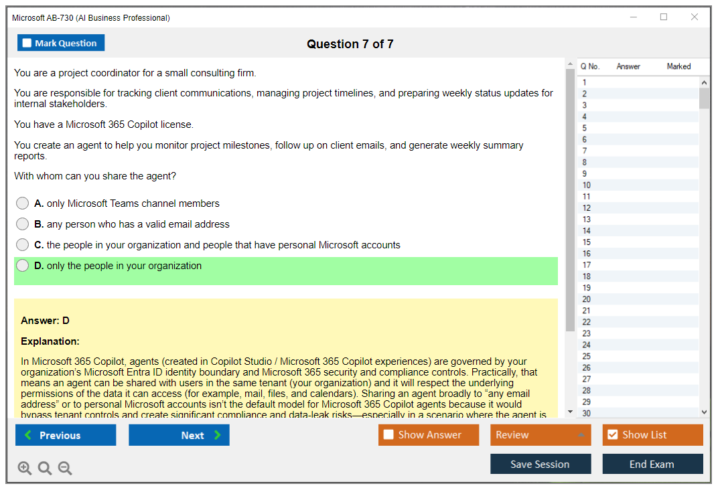Screen dimensions: 720x492
Task: Open the Review dropdown menu
Action: (540, 435)
